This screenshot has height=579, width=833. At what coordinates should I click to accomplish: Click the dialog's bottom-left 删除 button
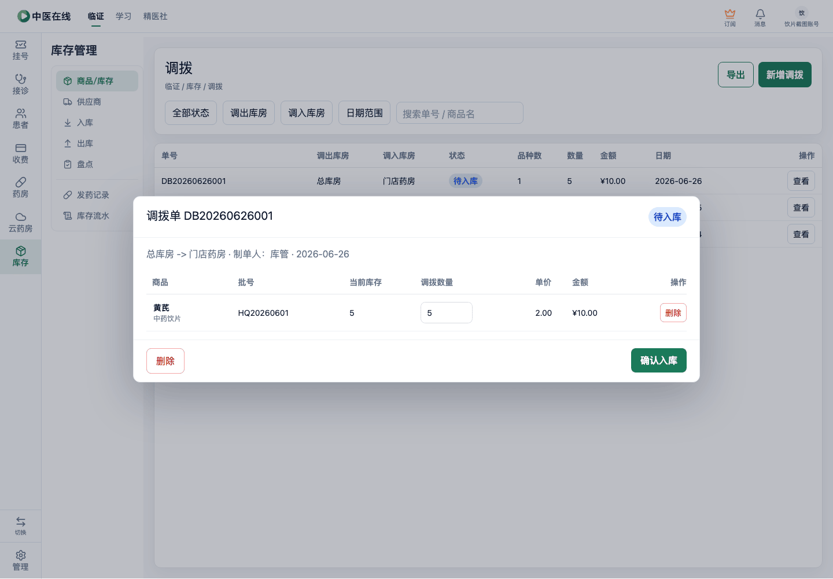pos(165,361)
